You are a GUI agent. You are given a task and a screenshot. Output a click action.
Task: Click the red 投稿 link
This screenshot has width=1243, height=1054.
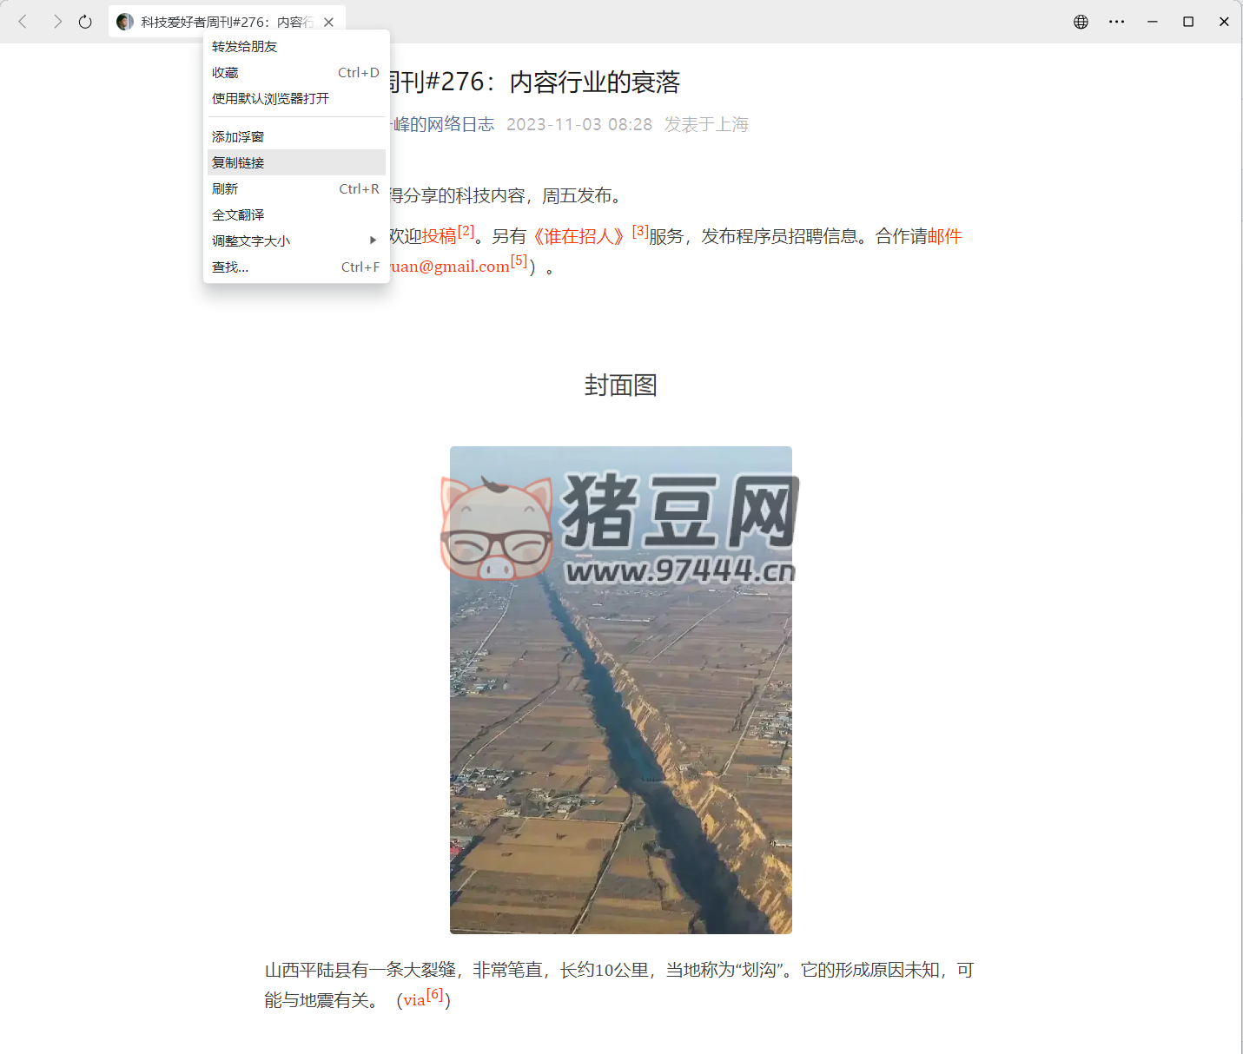[x=440, y=237]
